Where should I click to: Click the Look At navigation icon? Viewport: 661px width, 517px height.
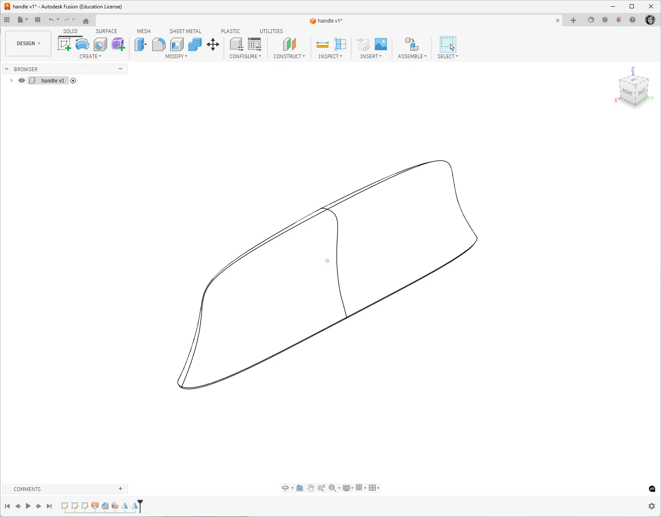coord(300,488)
